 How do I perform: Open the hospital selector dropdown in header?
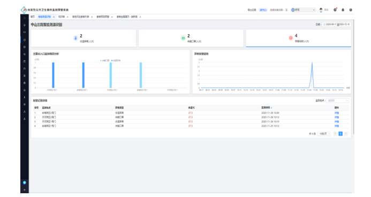[303, 10]
